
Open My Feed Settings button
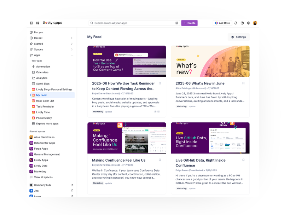click(x=238, y=37)
